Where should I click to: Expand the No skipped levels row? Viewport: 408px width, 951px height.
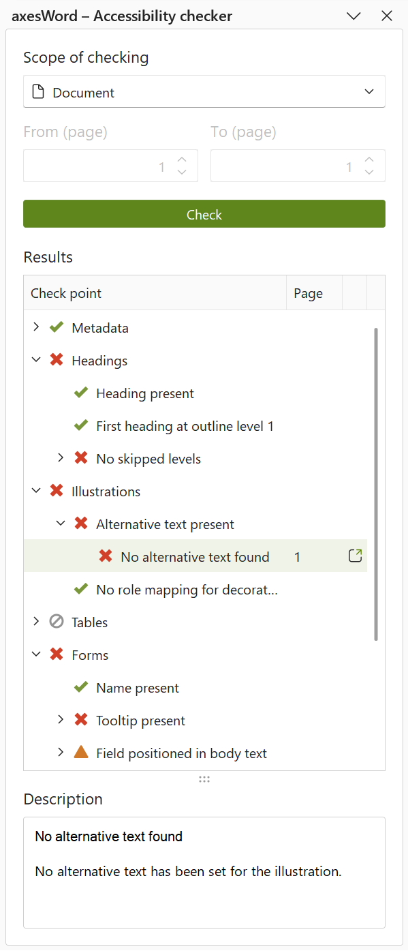coord(61,459)
